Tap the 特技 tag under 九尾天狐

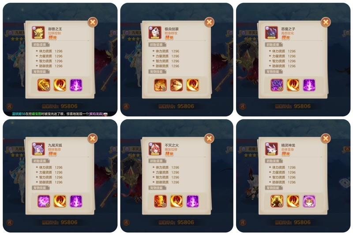point(53,154)
